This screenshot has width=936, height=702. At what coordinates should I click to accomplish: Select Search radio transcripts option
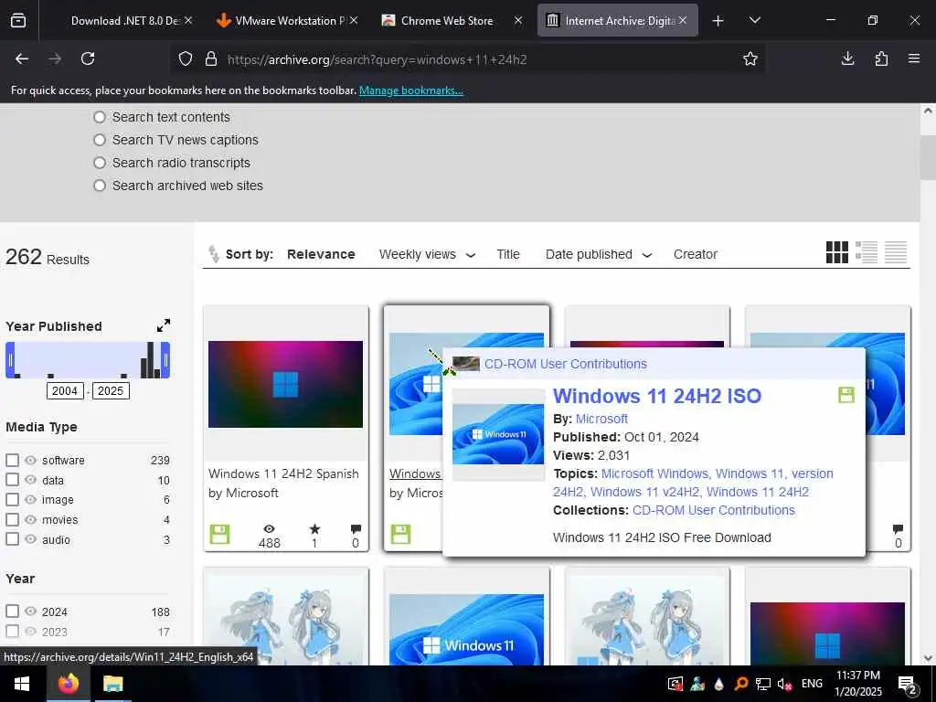click(x=100, y=163)
